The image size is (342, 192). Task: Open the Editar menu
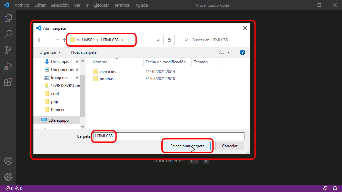[x=40, y=5]
